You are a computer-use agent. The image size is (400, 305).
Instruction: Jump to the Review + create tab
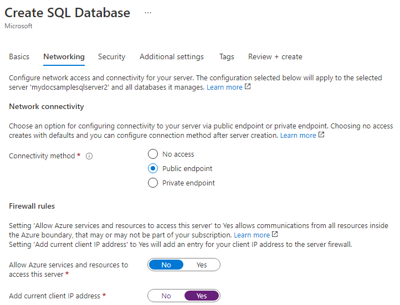pos(275,56)
